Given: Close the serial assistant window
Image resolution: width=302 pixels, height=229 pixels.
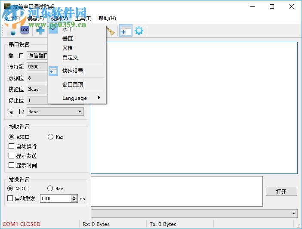Looking at the screenshot, I should [x=292, y=6].
